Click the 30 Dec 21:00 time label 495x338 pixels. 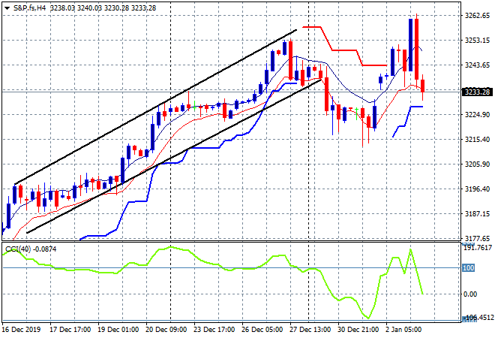358,330
